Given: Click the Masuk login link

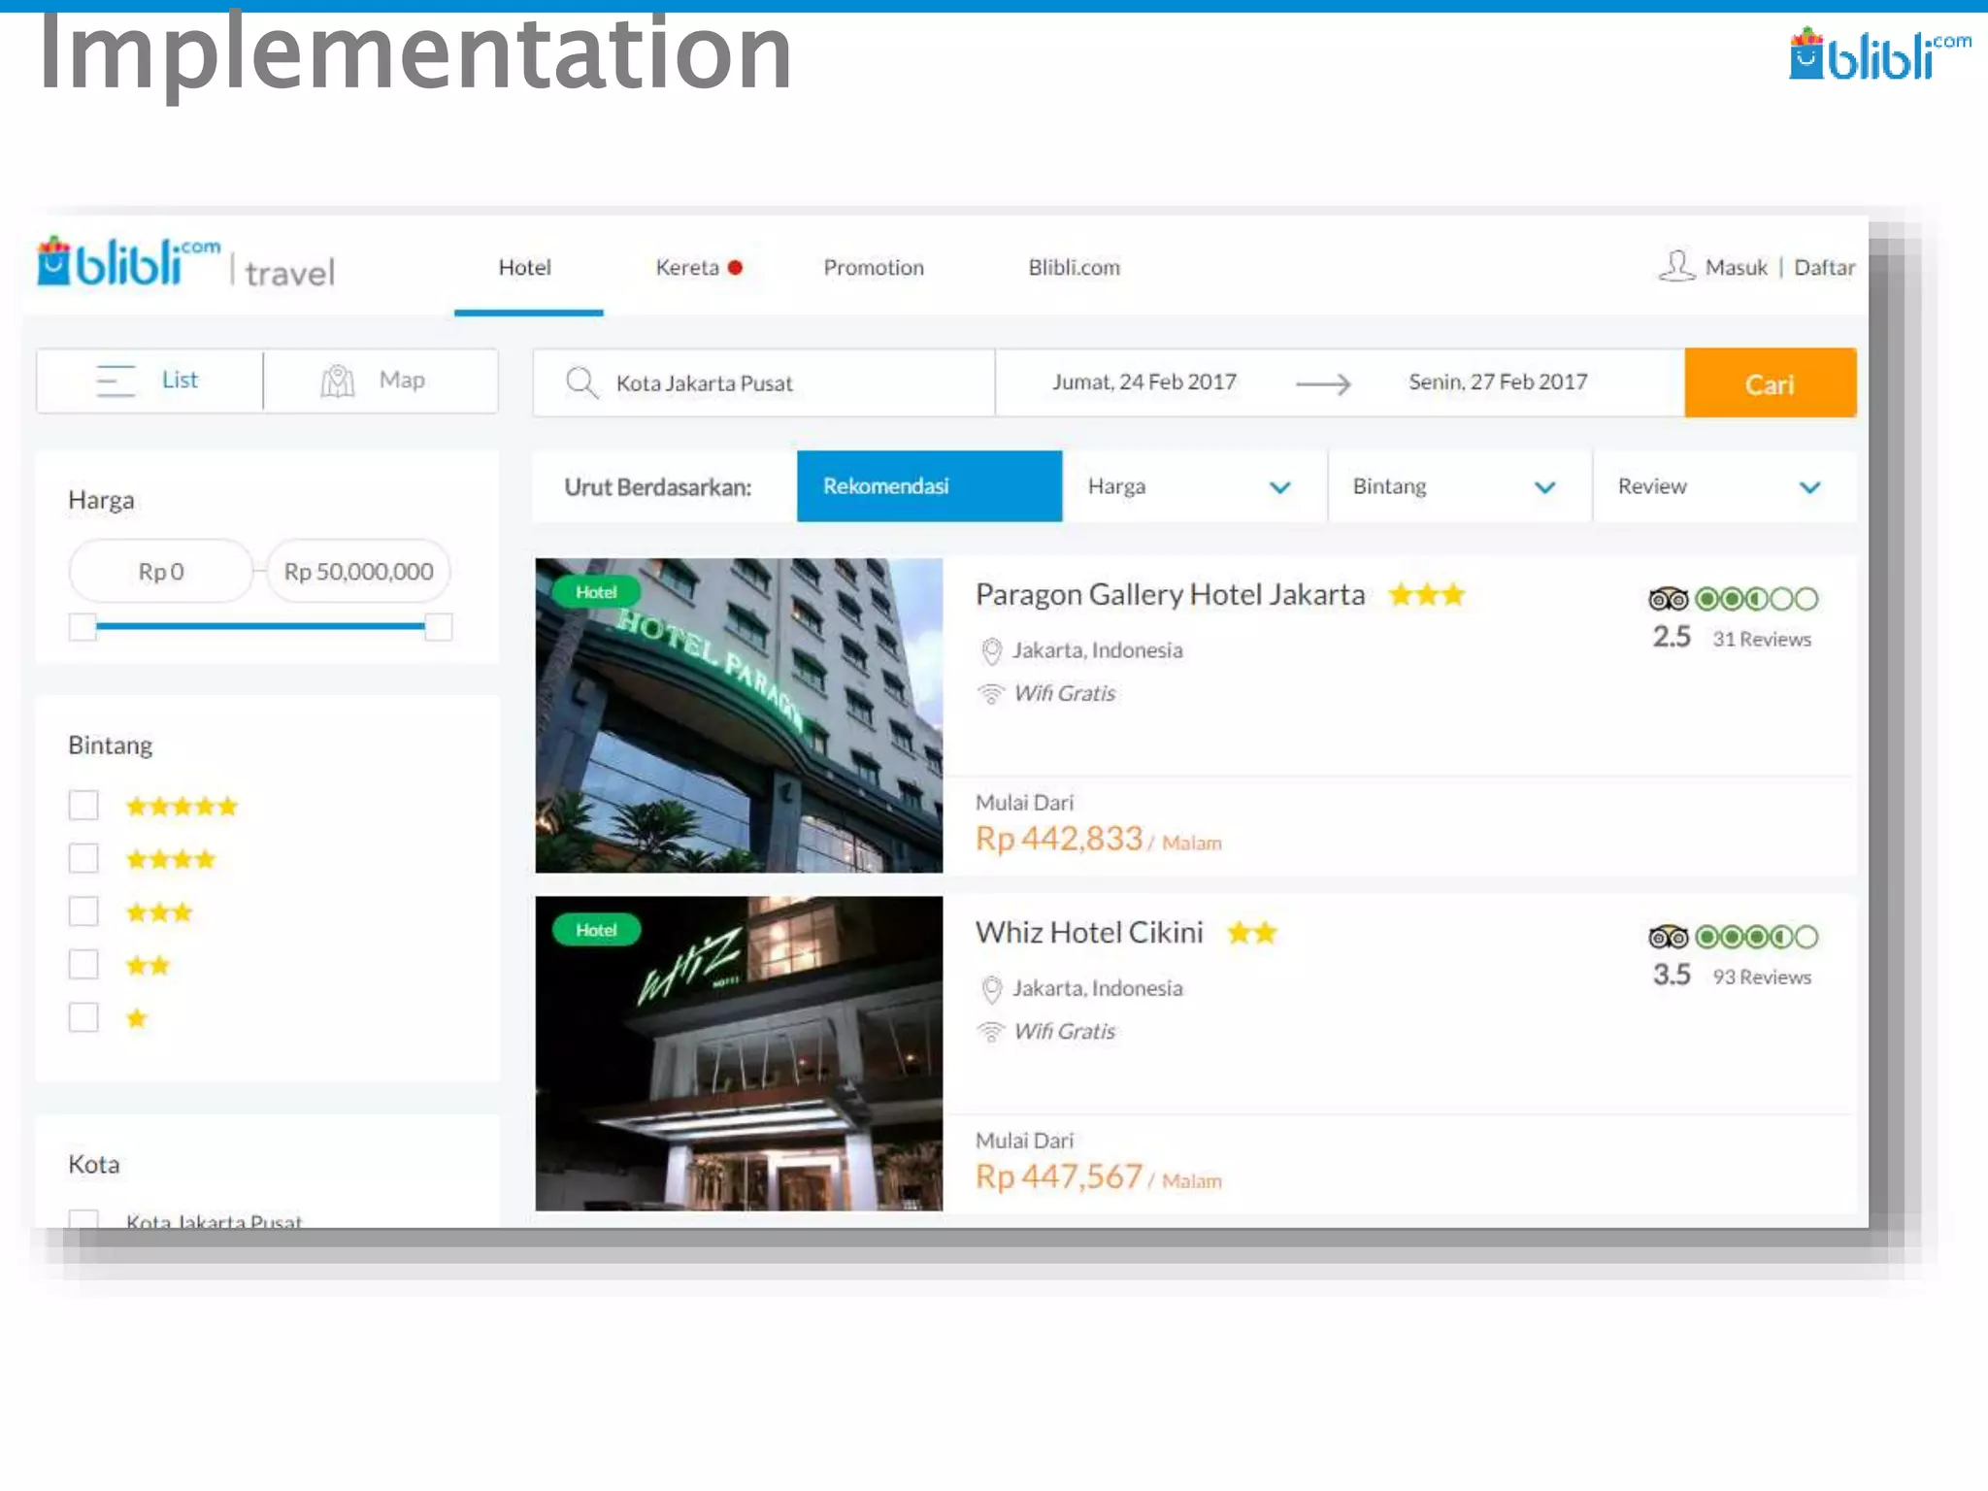Looking at the screenshot, I should coord(1737,268).
